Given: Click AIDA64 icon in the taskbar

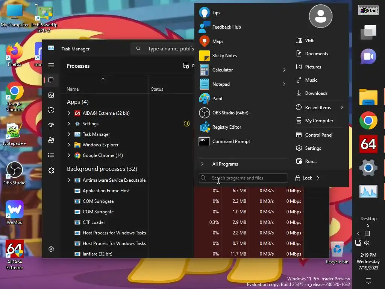Looking at the screenshot, I should click(368, 144).
